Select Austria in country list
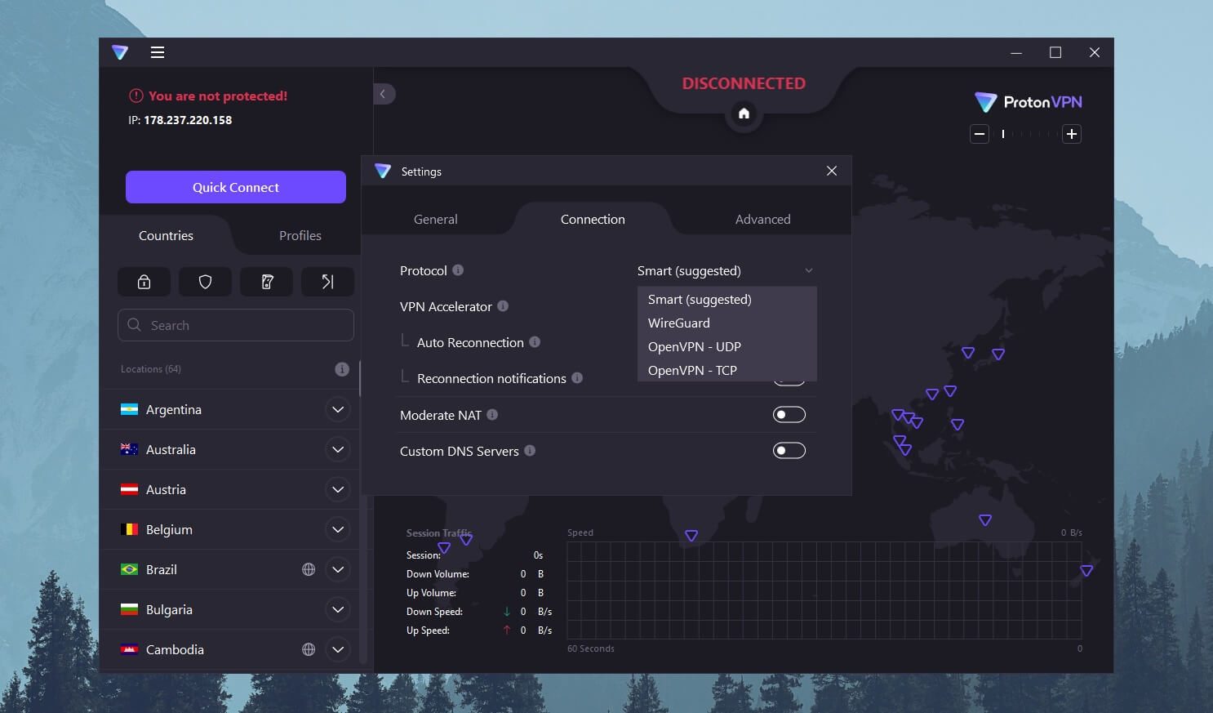 166,489
